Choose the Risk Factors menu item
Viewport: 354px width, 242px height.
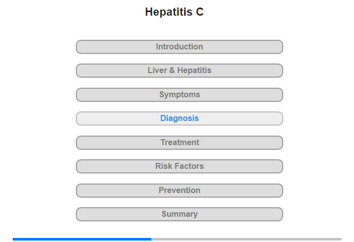(x=180, y=166)
